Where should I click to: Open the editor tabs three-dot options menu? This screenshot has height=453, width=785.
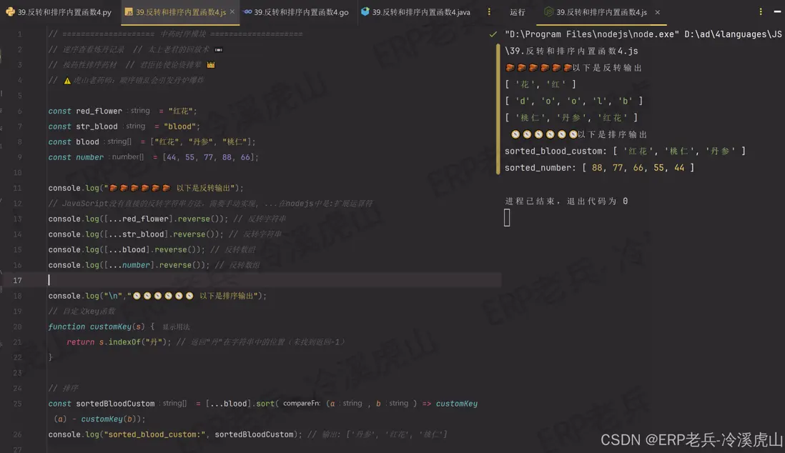[489, 12]
